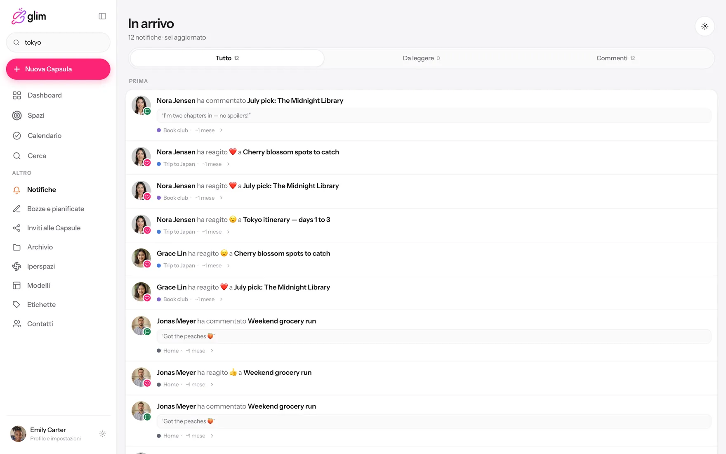Click the Notifiche bell icon
This screenshot has width=726, height=454.
[x=16, y=190]
